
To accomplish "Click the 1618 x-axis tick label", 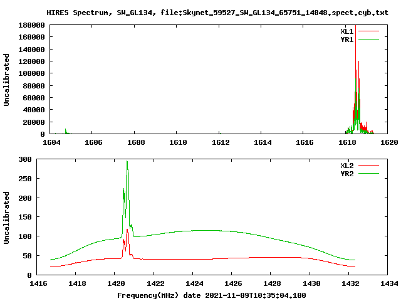I will pyautogui.click(x=347, y=142).
